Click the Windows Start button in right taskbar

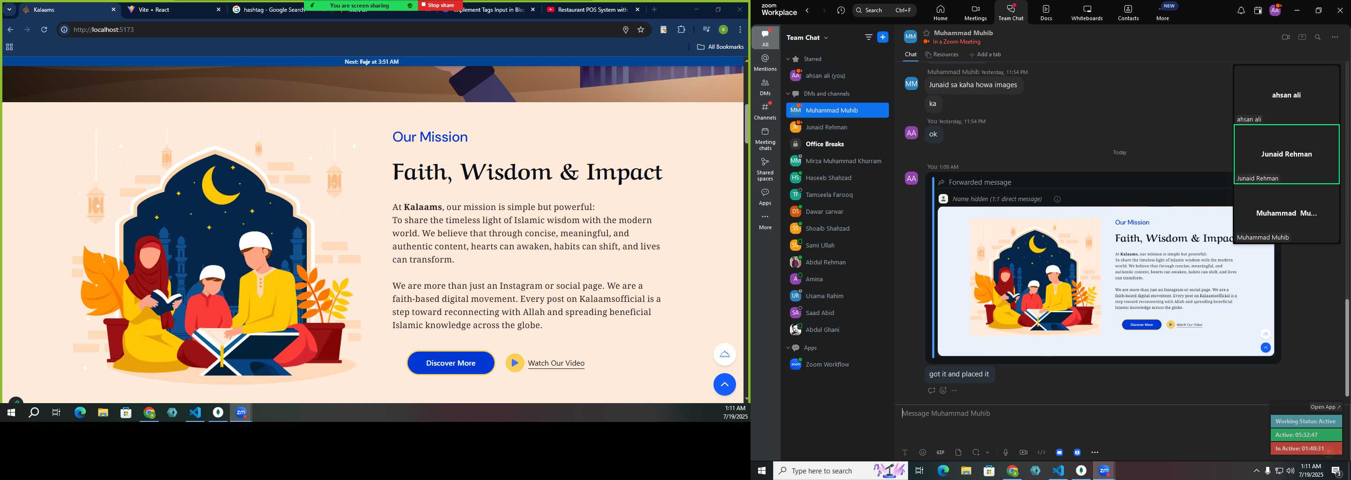761,471
